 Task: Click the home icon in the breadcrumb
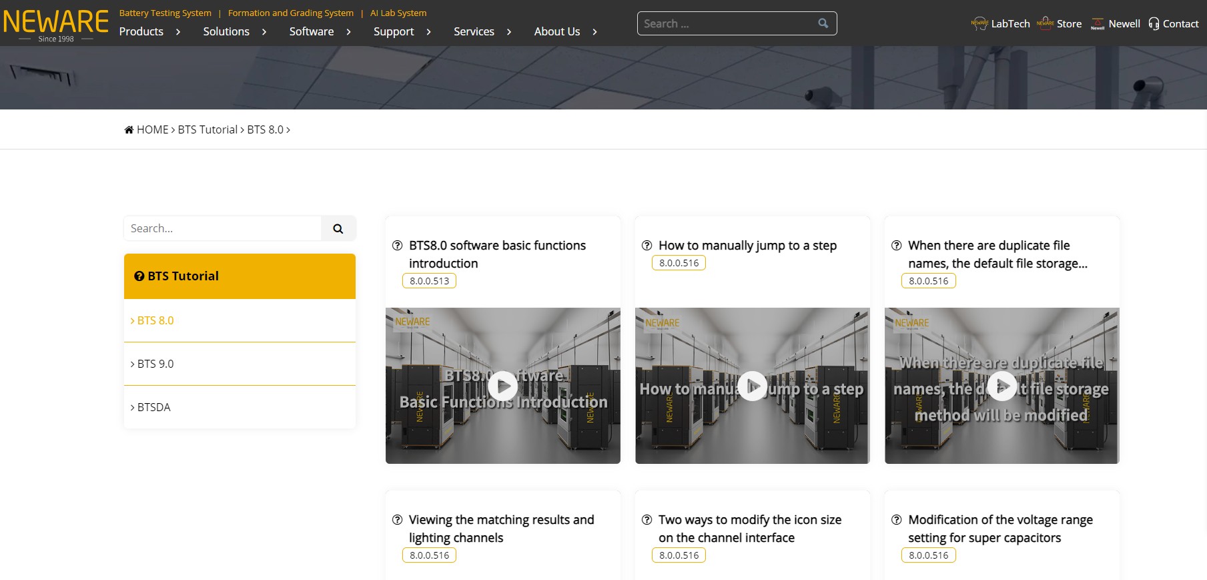click(x=129, y=129)
